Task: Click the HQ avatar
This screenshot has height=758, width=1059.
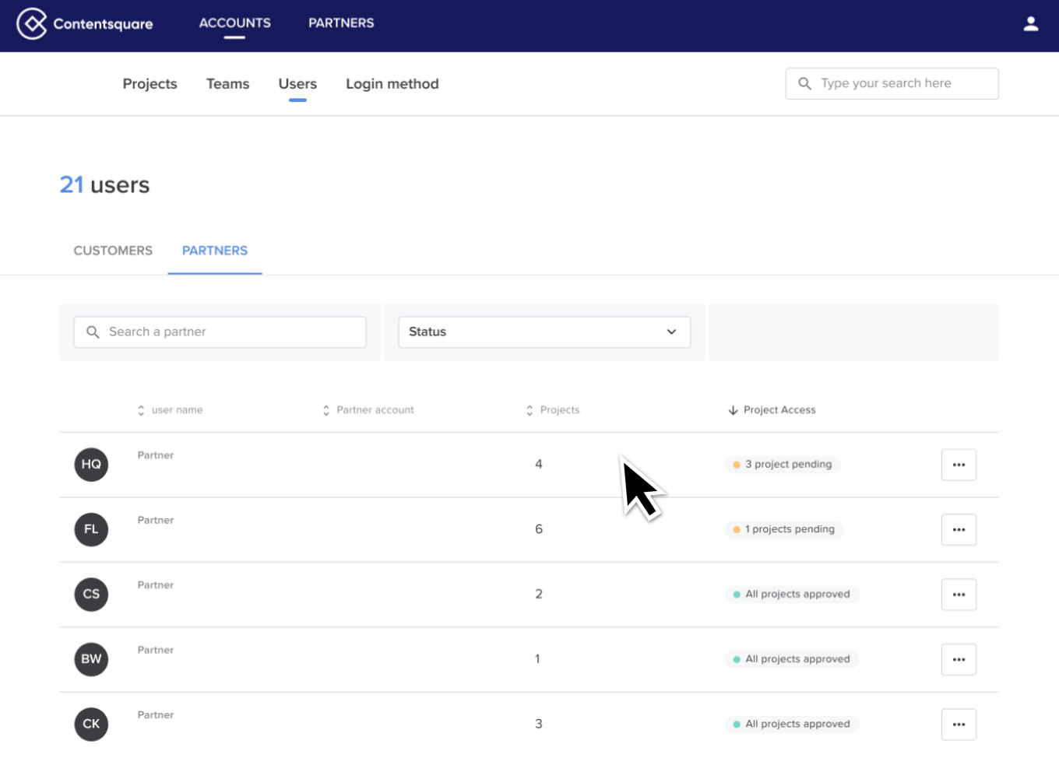Action: (x=91, y=465)
